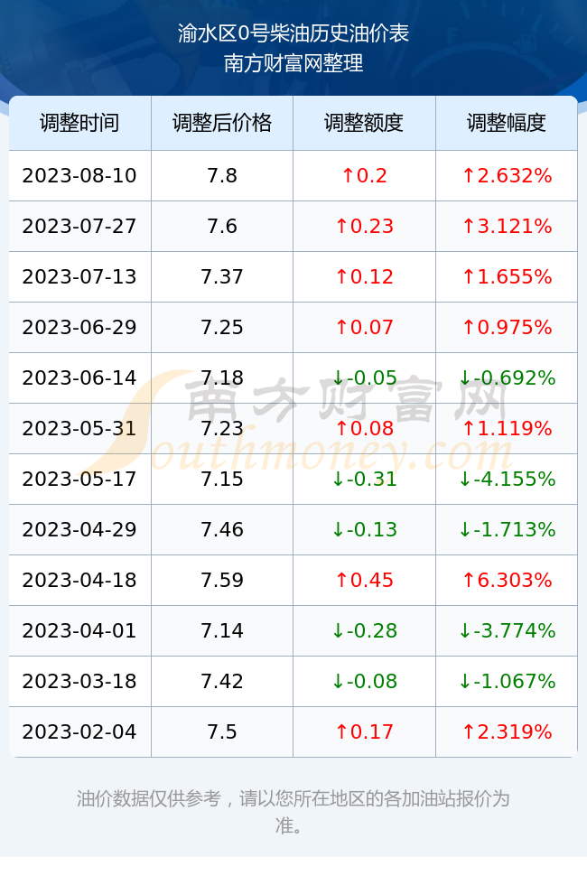Select the 2023-06-14 date cell

(79, 377)
